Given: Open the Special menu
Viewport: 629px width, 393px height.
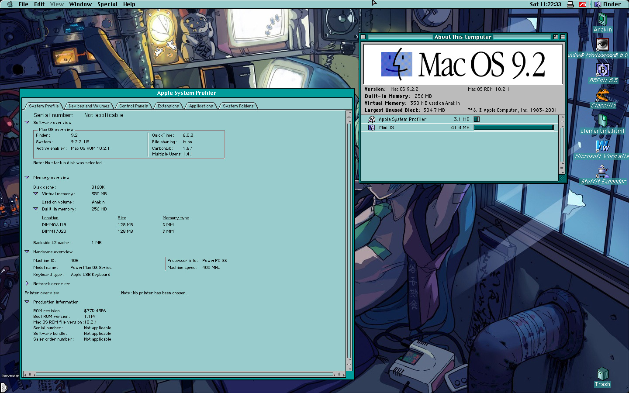Looking at the screenshot, I should click(107, 4).
